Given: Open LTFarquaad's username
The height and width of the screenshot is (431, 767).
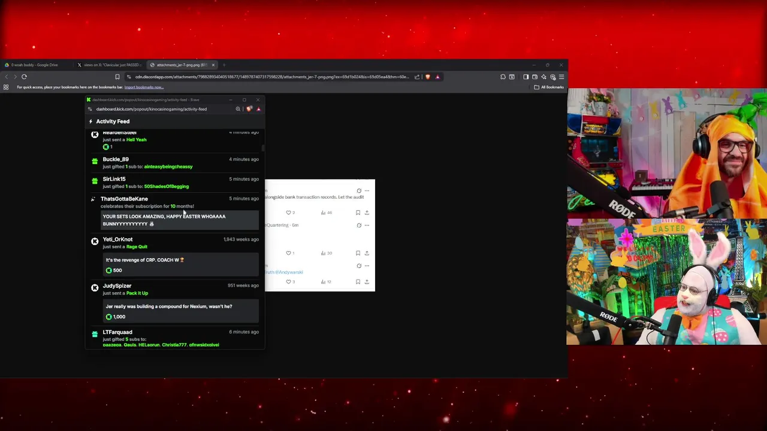Looking at the screenshot, I should 117,332.
